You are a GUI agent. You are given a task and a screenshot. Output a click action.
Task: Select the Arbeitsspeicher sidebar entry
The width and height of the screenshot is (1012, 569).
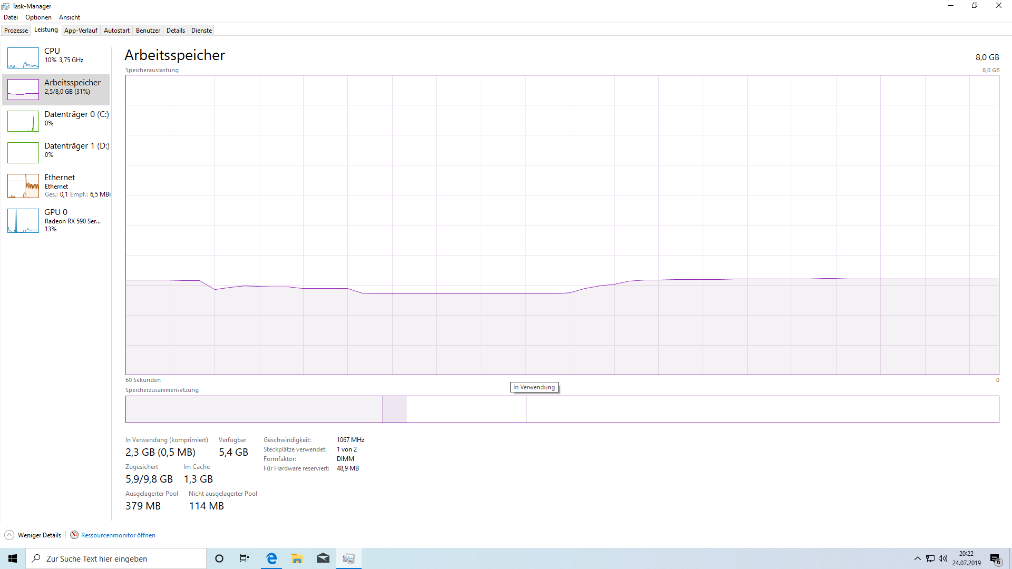(x=56, y=89)
